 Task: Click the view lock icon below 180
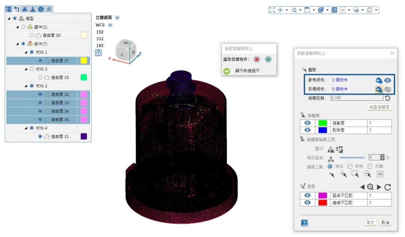(98, 53)
